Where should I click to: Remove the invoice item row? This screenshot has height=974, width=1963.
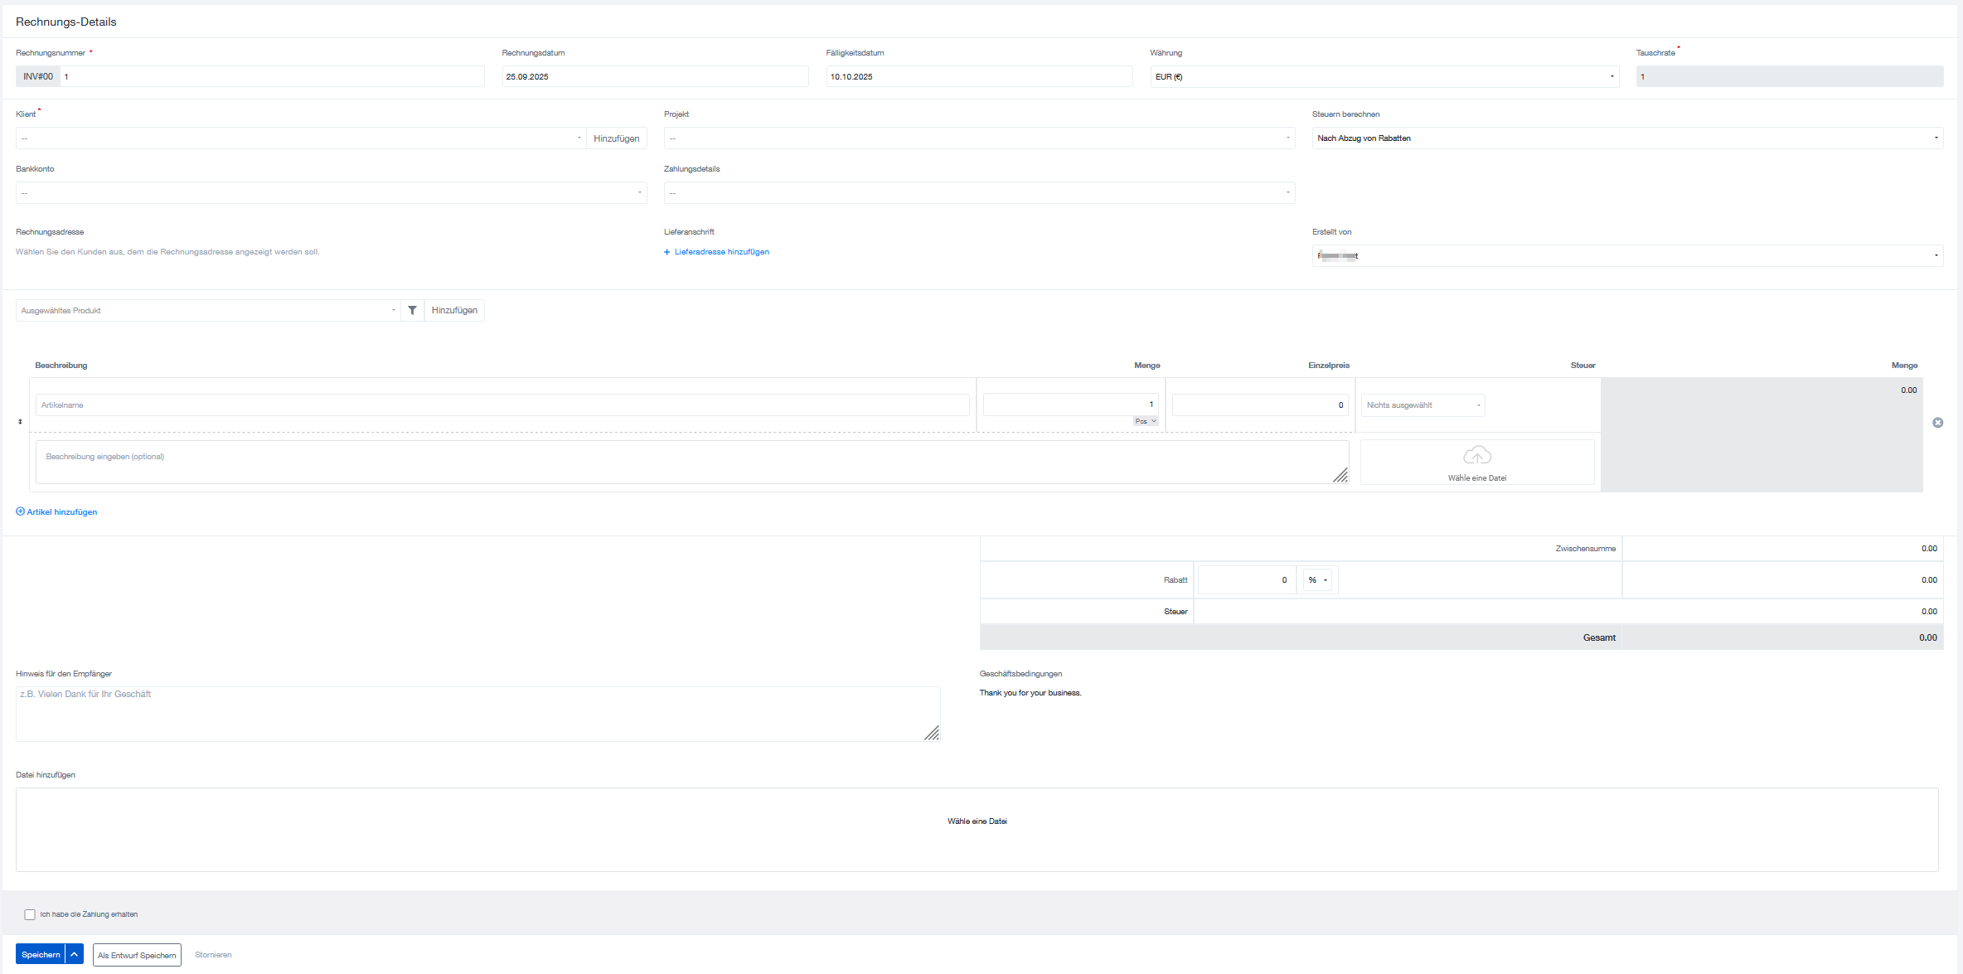point(1937,423)
